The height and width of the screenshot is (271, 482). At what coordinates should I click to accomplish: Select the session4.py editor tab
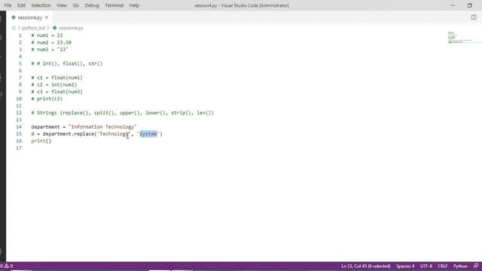coord(29,17)
